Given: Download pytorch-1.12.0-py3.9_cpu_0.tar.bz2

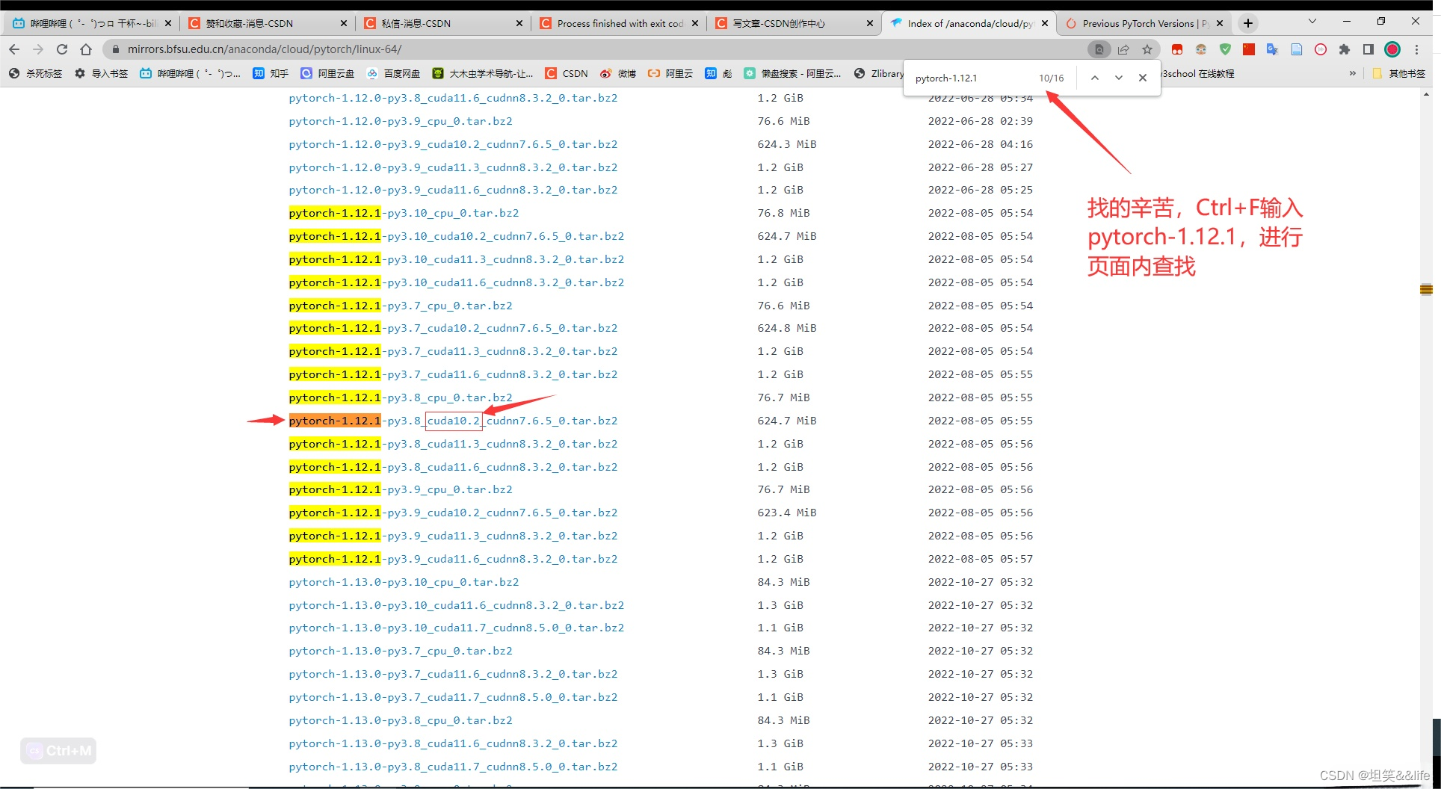Looking at the screenshot, I should click(401, 121).
